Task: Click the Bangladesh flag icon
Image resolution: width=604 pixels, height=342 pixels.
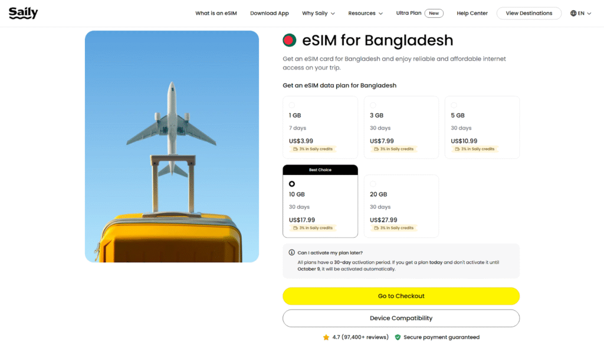Action: click(289, 41)
